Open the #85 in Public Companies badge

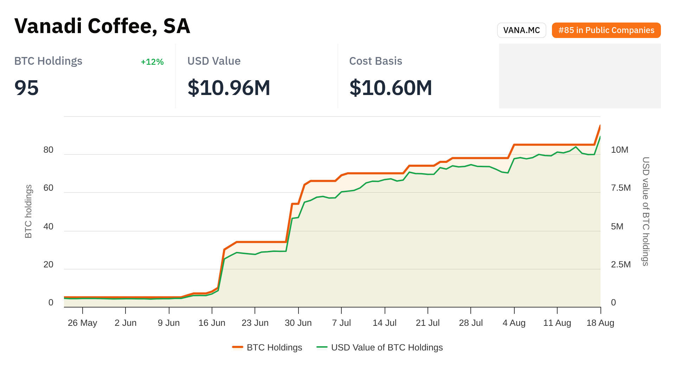(606, 30)
